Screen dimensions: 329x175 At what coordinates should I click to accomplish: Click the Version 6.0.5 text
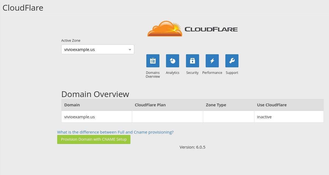tap(192, 147)
